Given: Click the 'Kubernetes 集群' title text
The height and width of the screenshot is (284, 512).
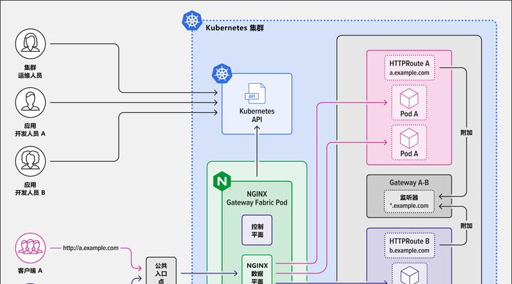Looking at the screenshot, I should (234, 28).
